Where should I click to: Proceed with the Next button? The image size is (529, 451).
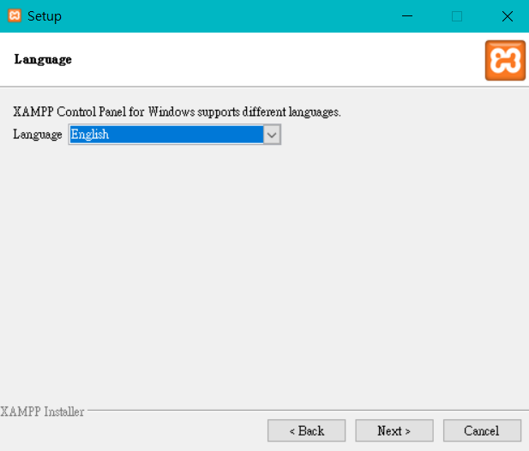394,430
